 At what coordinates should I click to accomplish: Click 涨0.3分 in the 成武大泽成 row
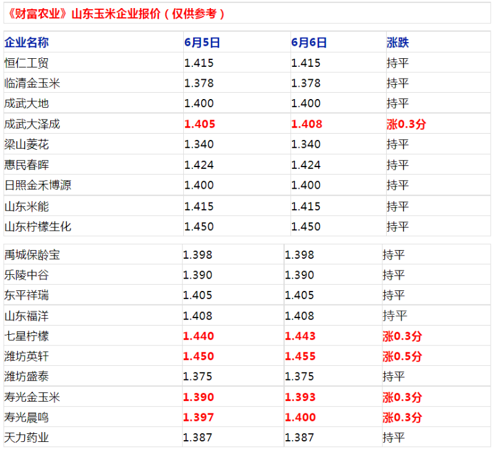pyautogui.click(x=407, y=124)
